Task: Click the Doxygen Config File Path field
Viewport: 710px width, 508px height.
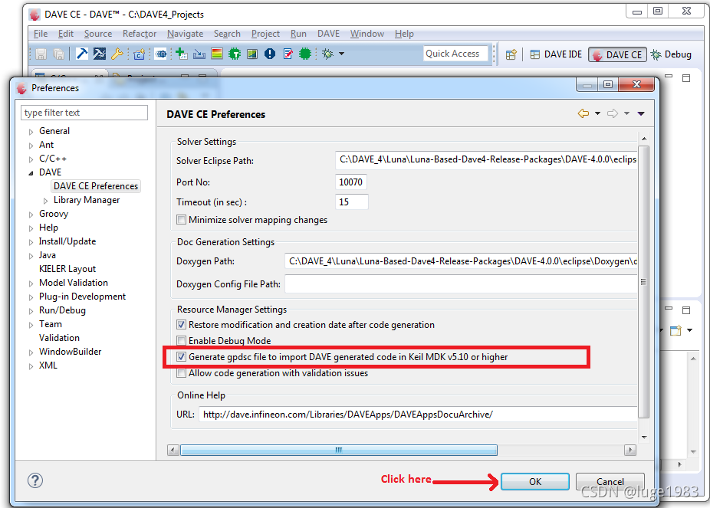Action: (x=461, y=284)
